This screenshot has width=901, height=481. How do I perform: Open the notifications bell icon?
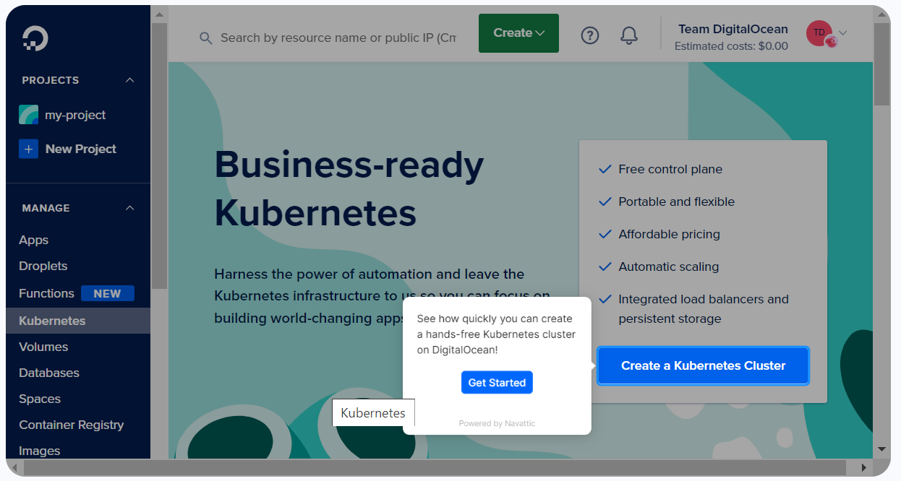629,35
